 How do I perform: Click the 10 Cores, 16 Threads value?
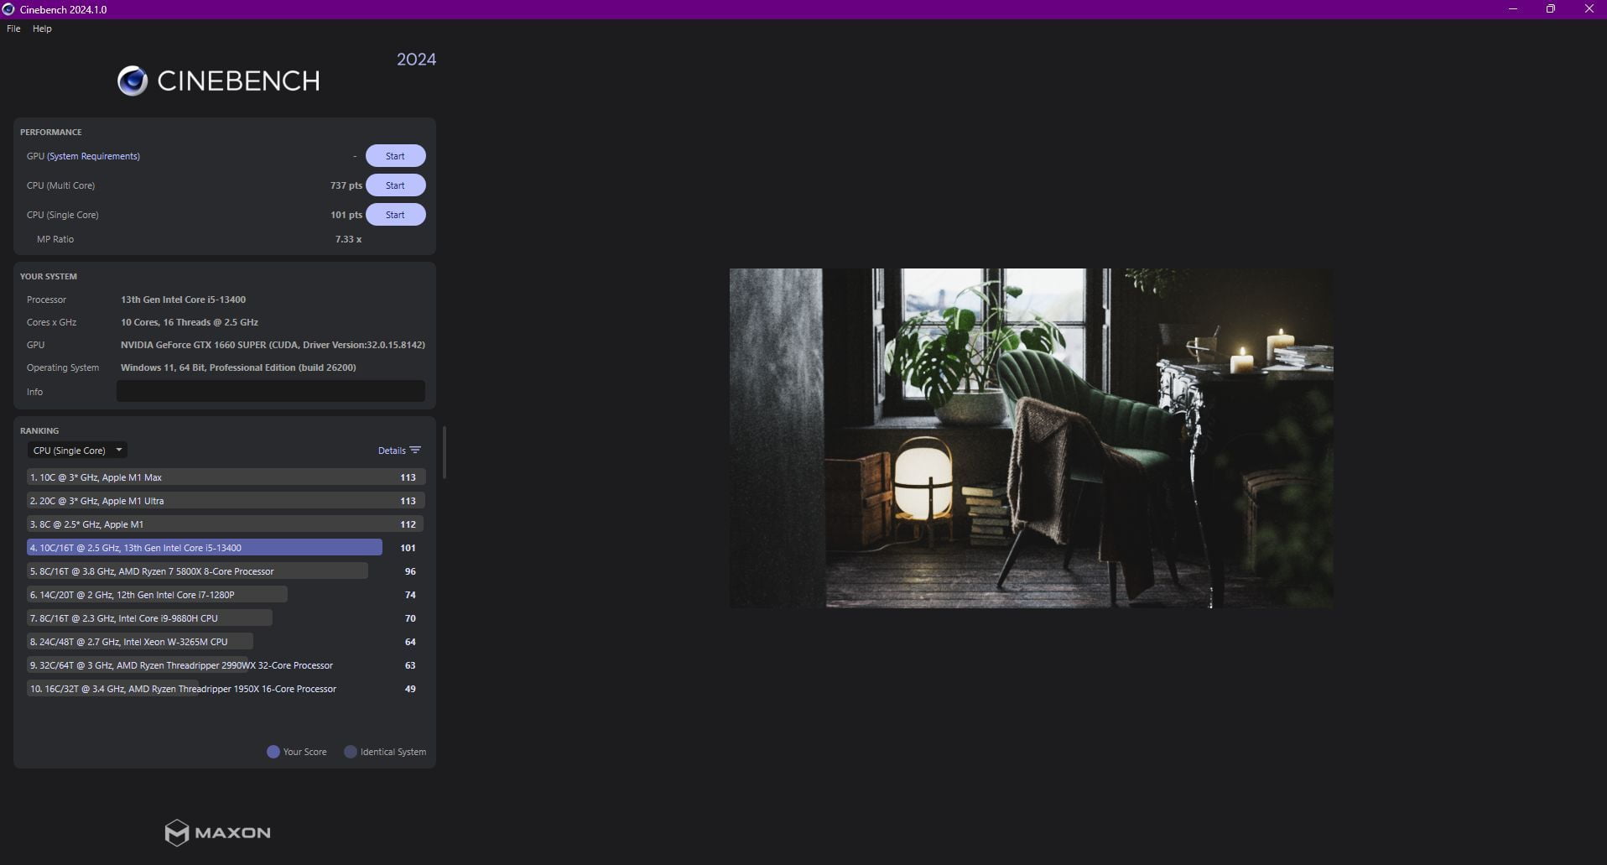189,322
